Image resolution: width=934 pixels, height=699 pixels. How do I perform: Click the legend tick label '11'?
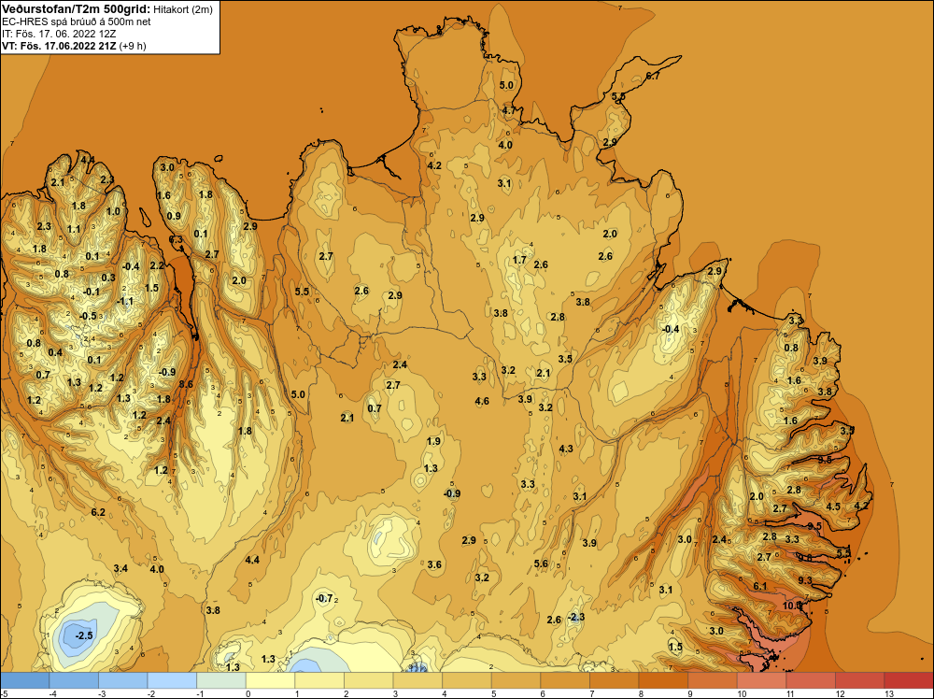[792, 693]
